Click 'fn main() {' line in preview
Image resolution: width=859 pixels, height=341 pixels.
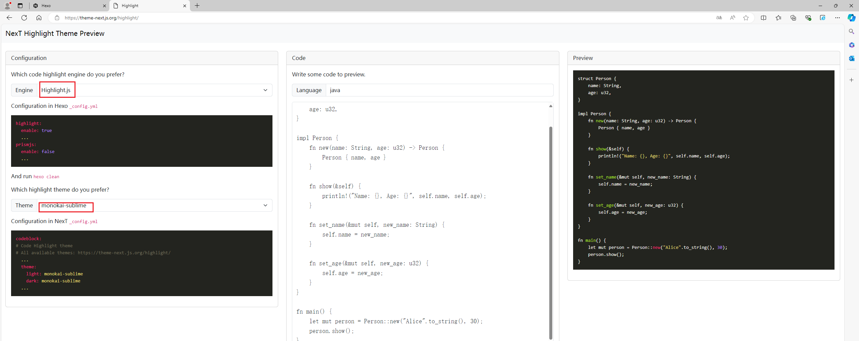592,240
